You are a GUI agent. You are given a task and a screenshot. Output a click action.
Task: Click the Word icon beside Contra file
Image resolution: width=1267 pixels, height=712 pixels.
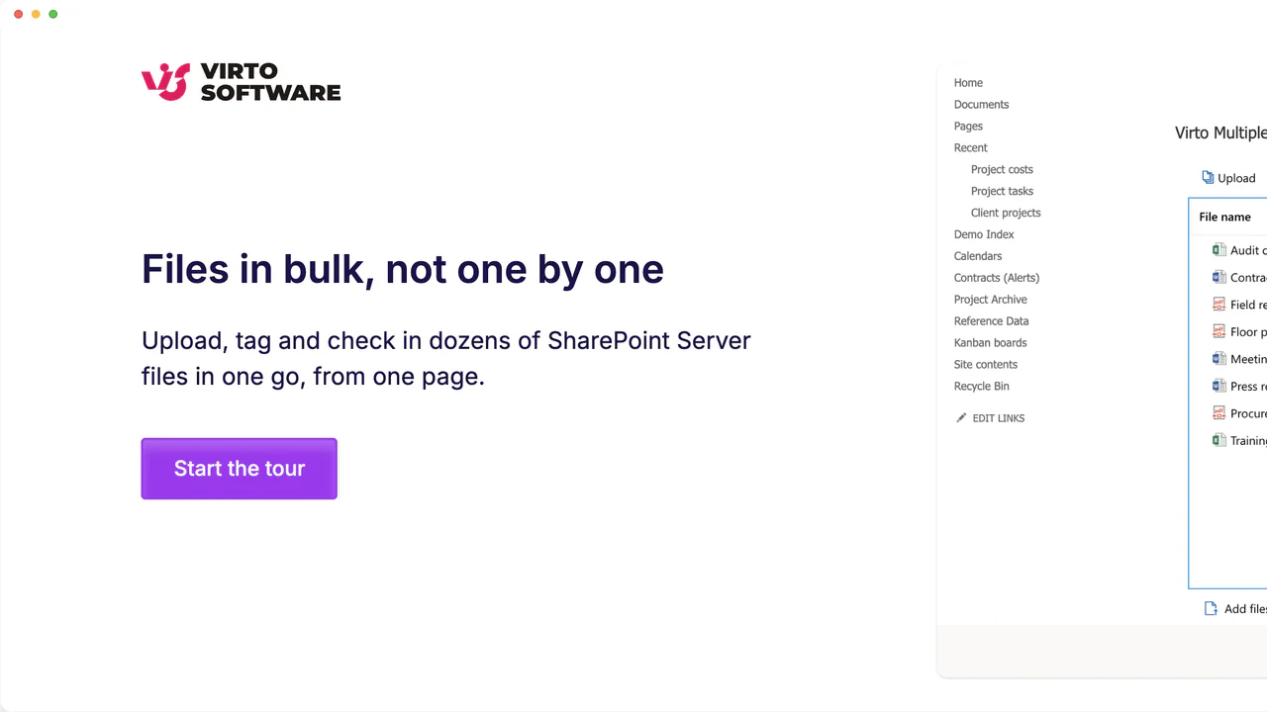click(x=1219, y=277)
